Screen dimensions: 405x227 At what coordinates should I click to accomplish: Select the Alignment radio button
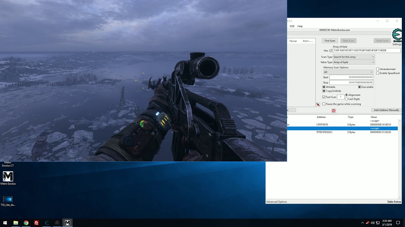346,95
